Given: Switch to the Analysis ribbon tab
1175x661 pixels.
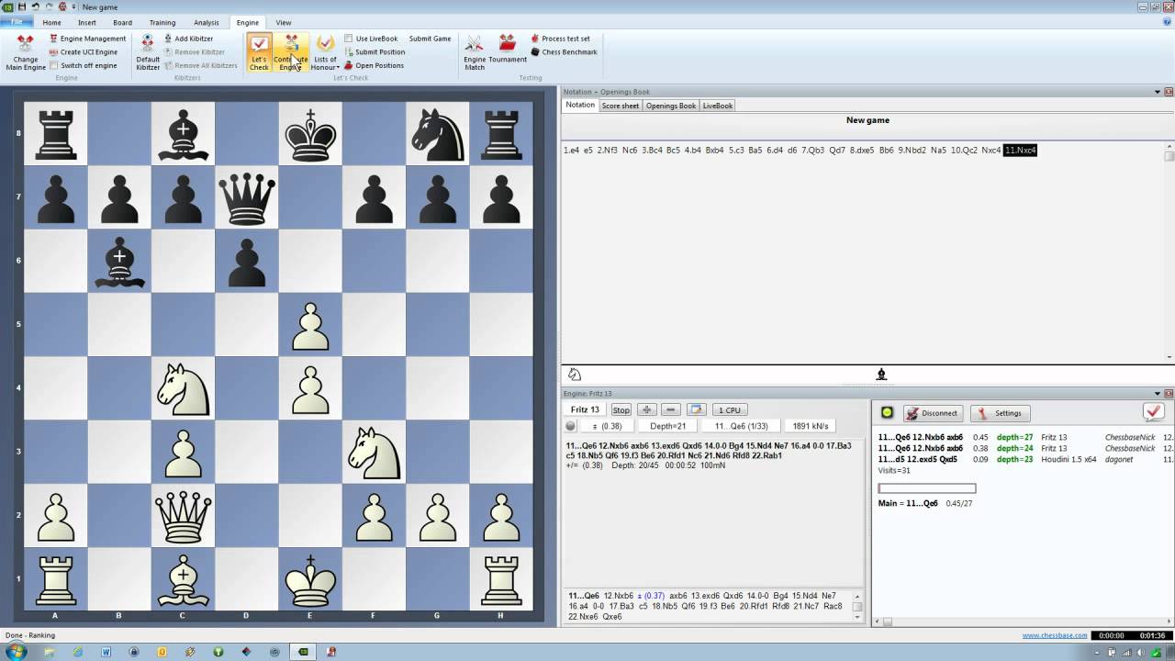Looking at the screenshot, I should (x=207, y=22).
